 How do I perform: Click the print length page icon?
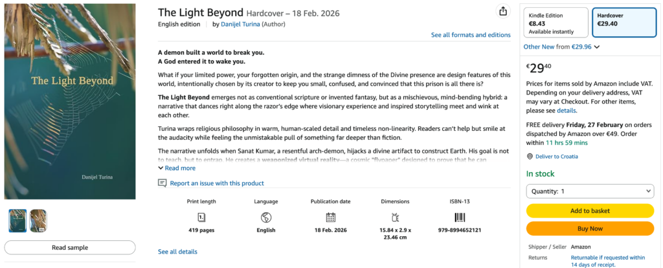pyautogui.click(x=201, y=218)
